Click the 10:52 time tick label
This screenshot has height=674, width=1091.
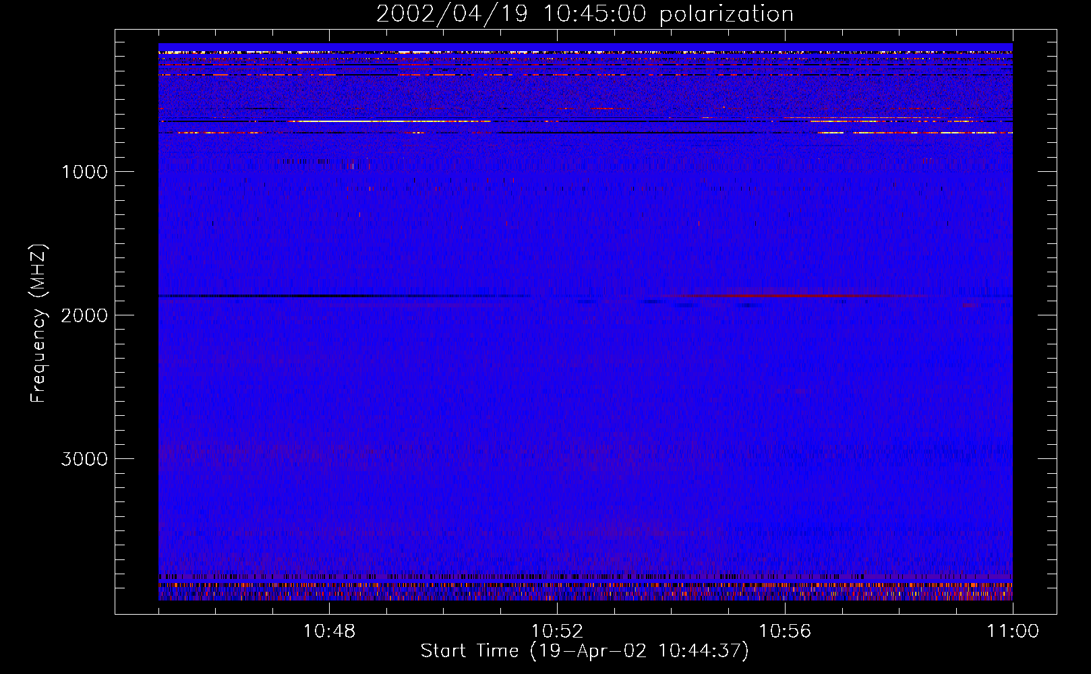557,632
